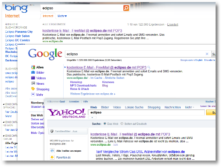The height and width of the screenshot is (167, 222).
Task: Click the Eclipso Panama City suggestion in Bing
Action: click(19, 32)
